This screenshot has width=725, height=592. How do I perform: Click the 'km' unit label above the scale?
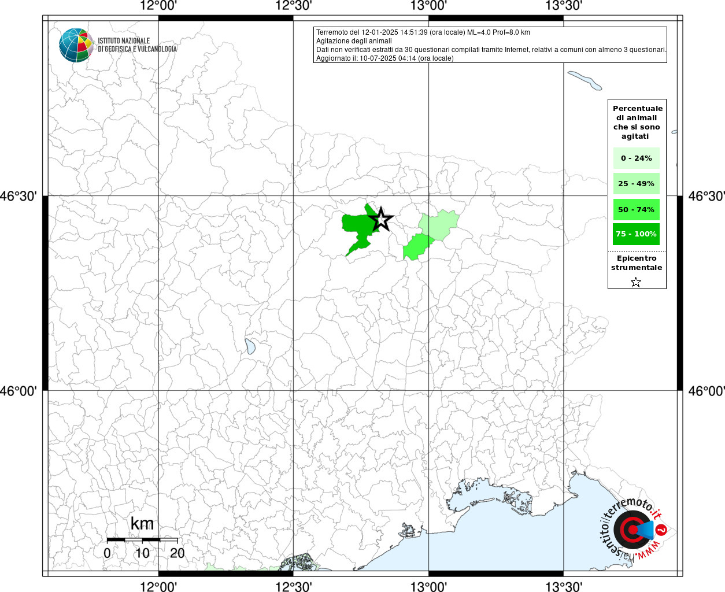[142, 523]
